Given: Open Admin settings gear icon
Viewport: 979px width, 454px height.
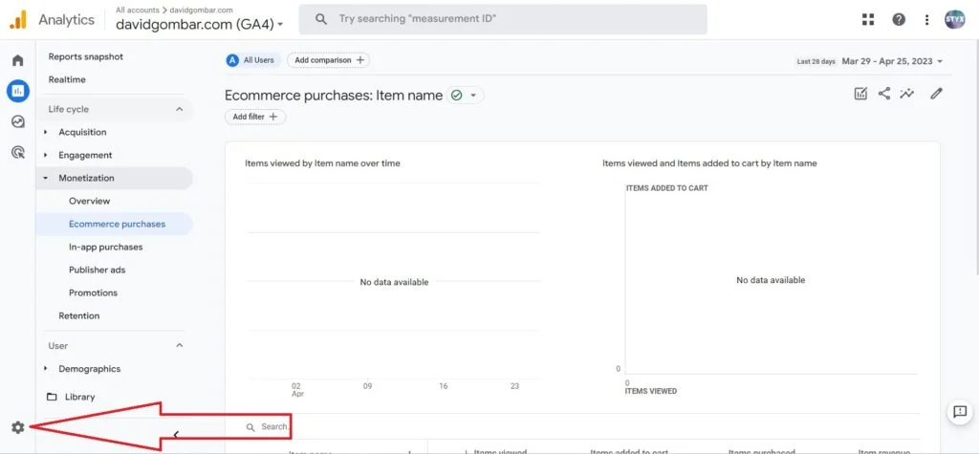Looking at the screenshot, I should click(x=17, y=427).
